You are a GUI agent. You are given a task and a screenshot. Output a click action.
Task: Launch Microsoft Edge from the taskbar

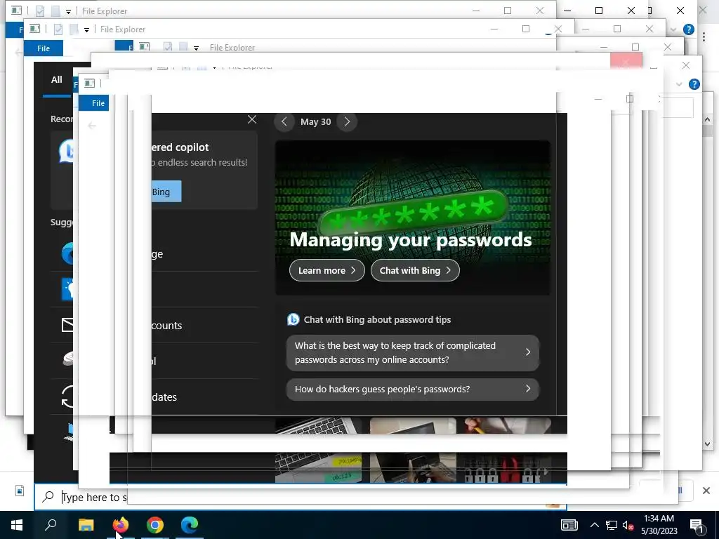coord(190,525)
